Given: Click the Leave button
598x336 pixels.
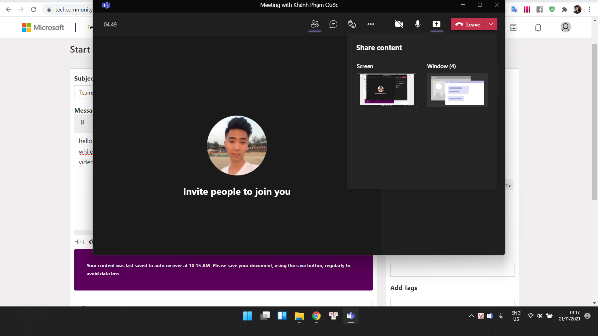Looking at the screenshot, I should point(468,24).
